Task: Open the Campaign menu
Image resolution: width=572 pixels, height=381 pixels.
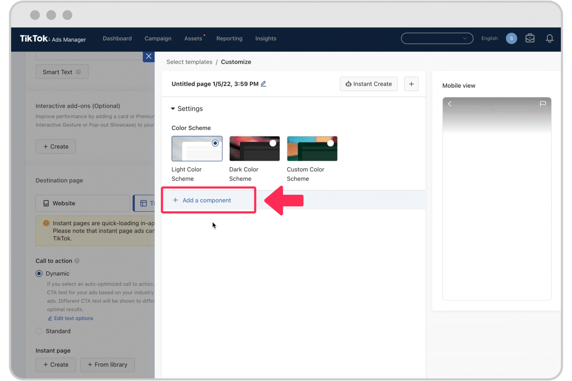Action: [158, 38]
